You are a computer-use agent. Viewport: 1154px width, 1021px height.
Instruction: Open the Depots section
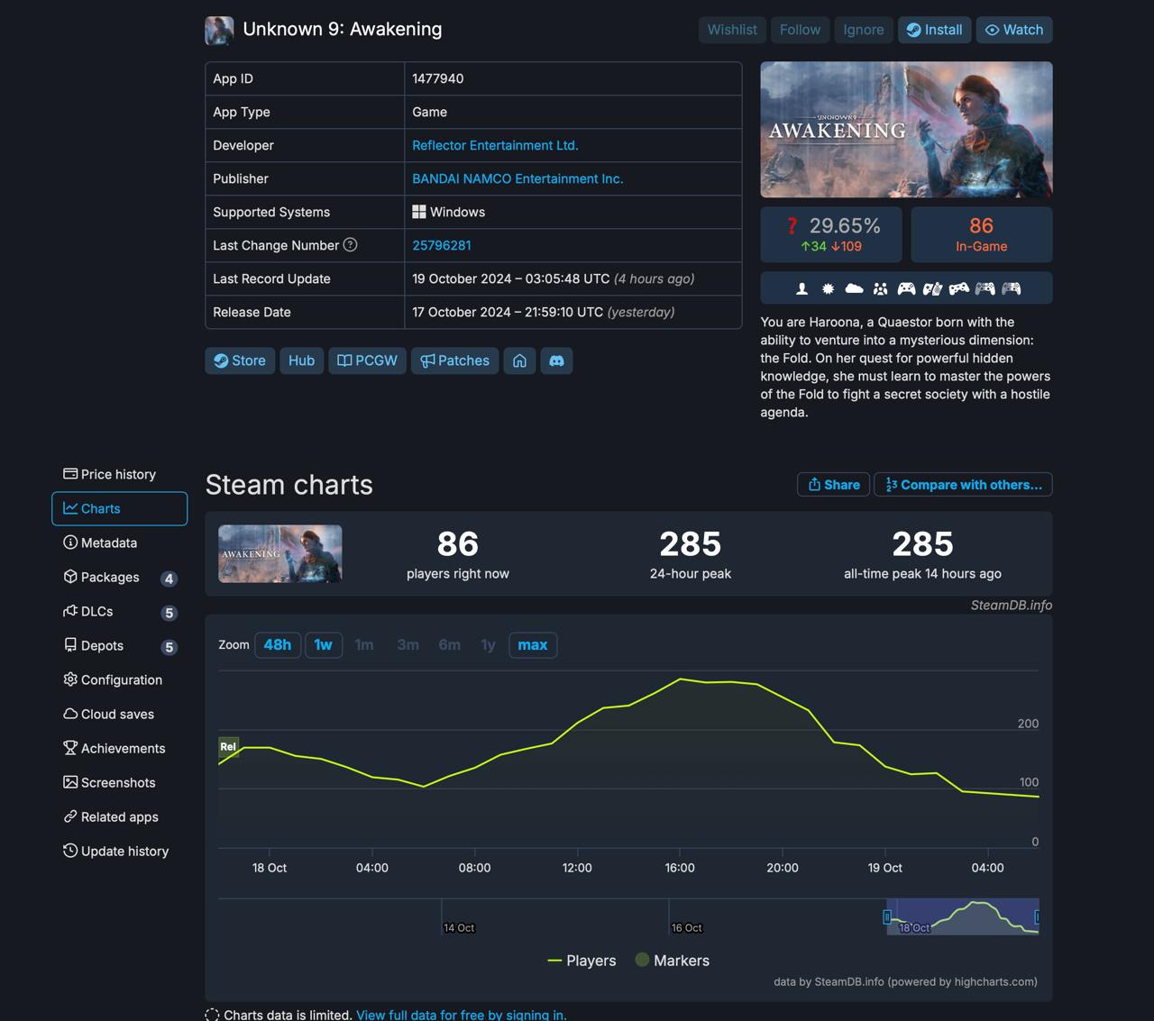(x=119, y=645)
